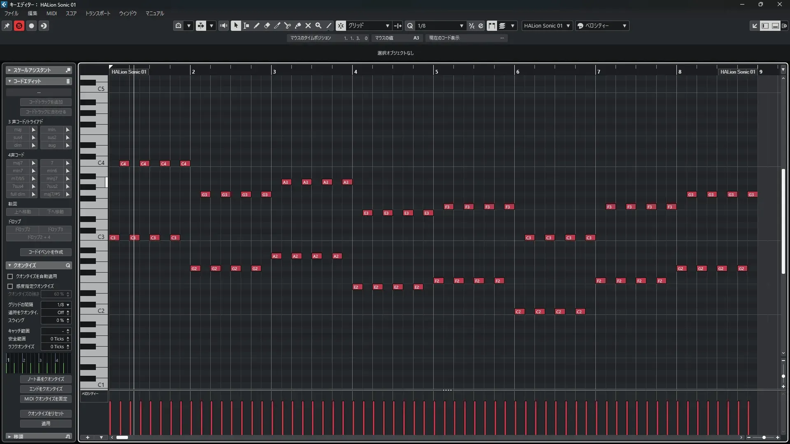Click the reset quantize button

pos(46,414)
